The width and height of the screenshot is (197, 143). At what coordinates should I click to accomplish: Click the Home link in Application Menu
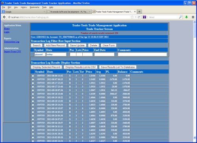click(x=7, y=29)
